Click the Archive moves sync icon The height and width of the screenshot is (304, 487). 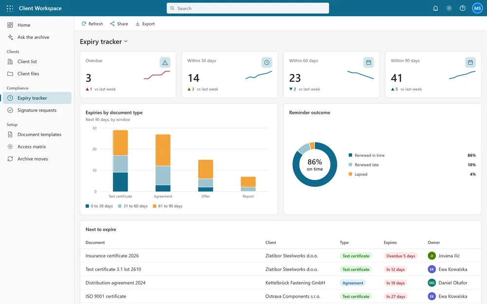coord(10,159)
